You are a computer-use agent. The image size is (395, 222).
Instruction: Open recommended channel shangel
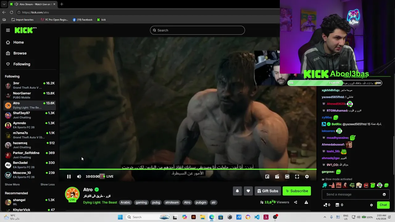pos(30,202)
